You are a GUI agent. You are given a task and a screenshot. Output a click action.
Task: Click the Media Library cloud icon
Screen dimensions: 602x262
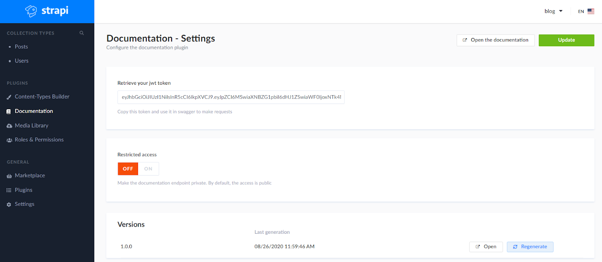coord(9,126)
